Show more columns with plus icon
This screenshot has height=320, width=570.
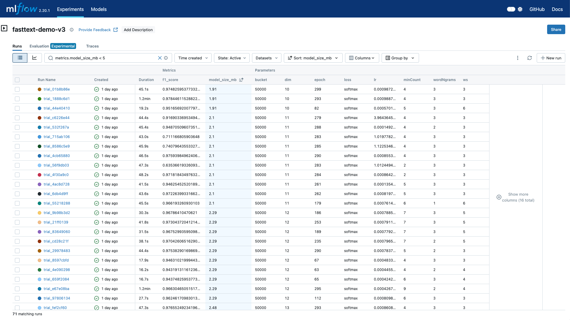click(499, 197)
